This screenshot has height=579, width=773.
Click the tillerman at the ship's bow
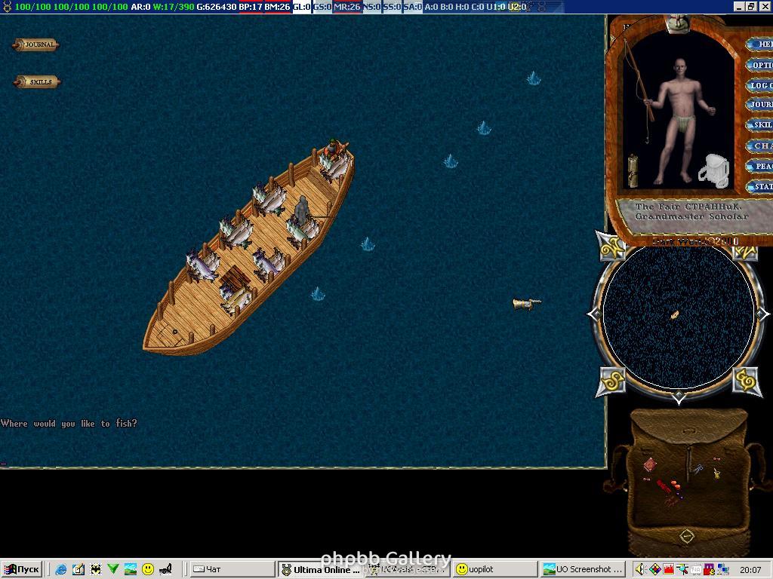click(x=332, y=149)
